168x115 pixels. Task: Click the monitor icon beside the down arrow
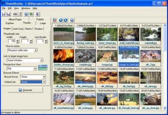click(x=72, y=20)
